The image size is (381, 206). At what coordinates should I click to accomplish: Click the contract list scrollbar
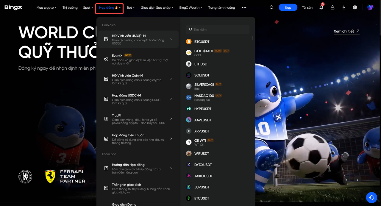[x=253, y=38]
